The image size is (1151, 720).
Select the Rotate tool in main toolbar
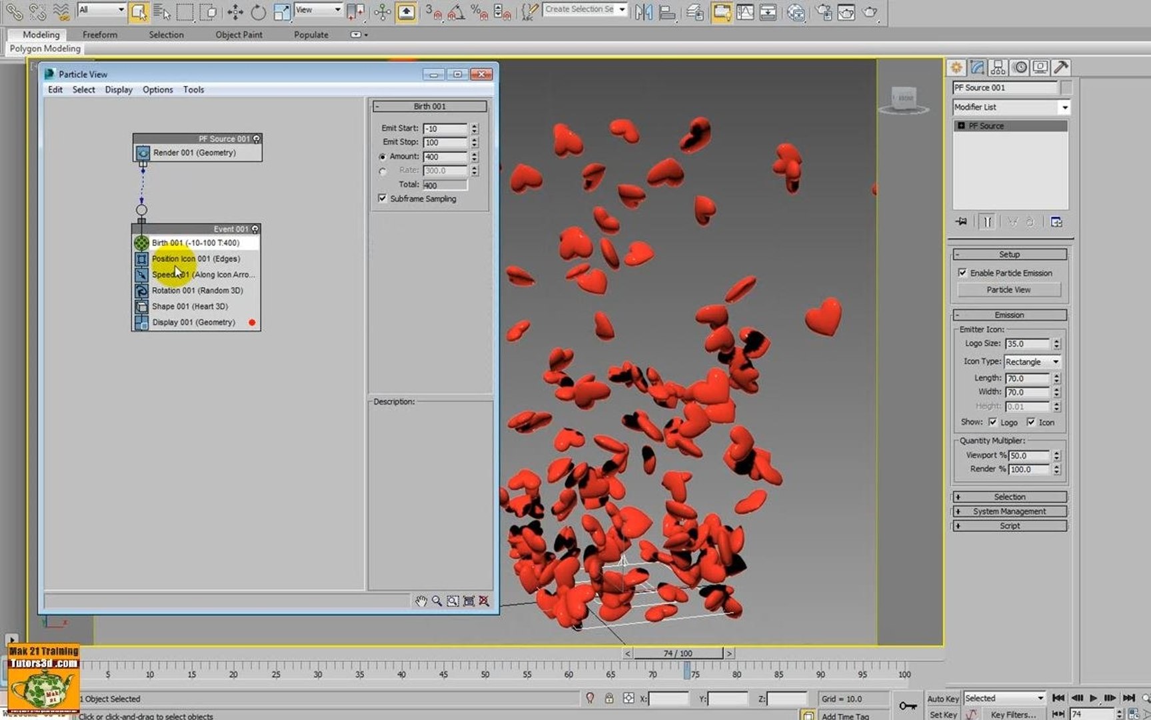tap(259, 11)
